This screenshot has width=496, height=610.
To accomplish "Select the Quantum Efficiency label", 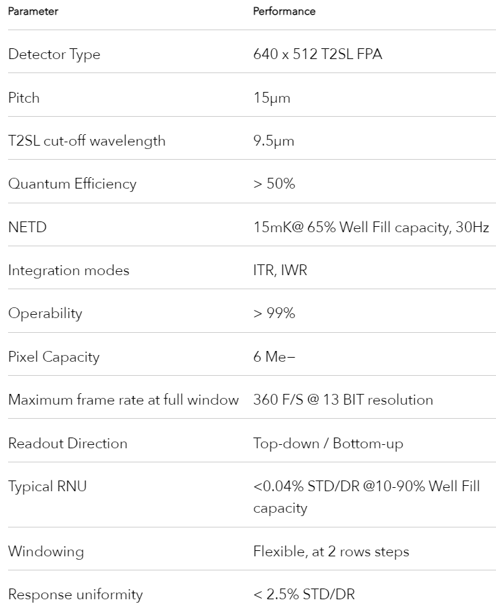I will click(x=72, y=184).
